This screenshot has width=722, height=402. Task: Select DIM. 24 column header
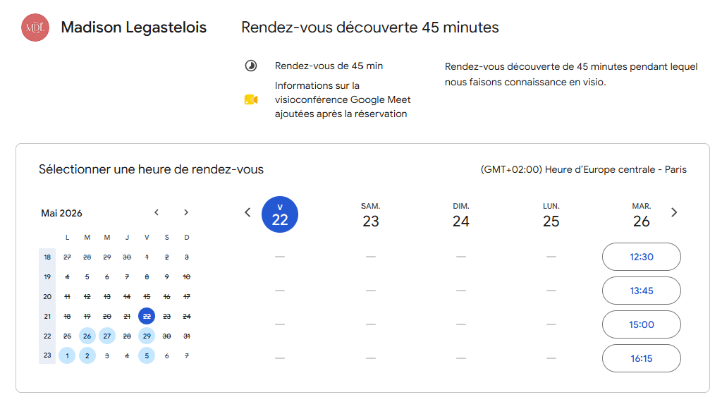click(461, 215)
